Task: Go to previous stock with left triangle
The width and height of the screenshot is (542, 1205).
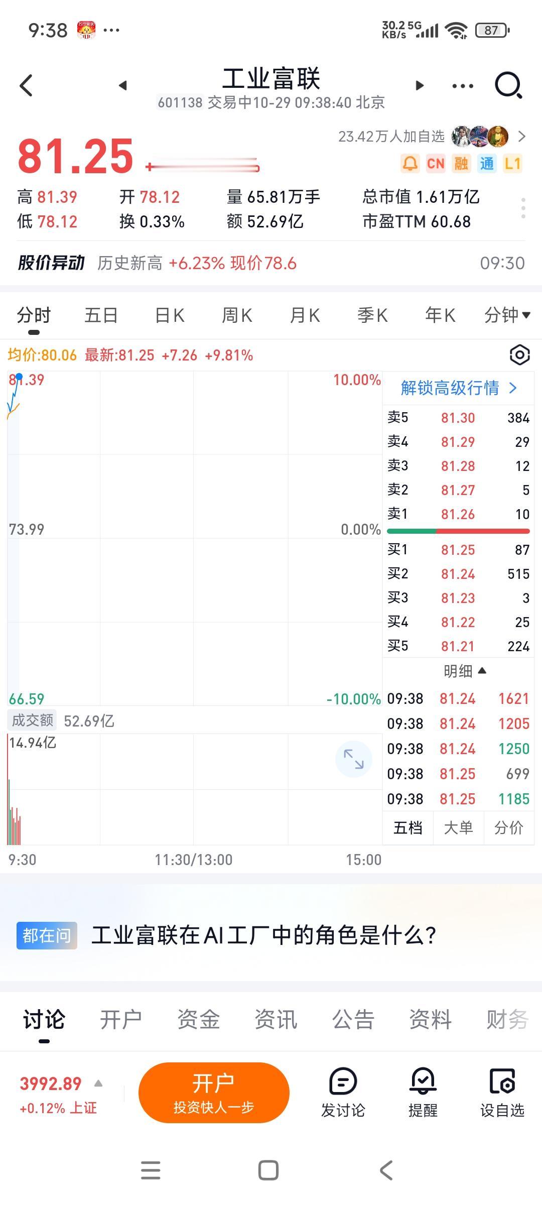Action: [122, 85]
